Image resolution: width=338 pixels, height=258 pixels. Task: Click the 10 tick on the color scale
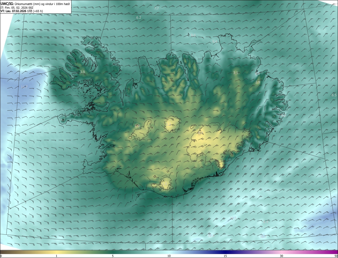click(x=169, y=256)
